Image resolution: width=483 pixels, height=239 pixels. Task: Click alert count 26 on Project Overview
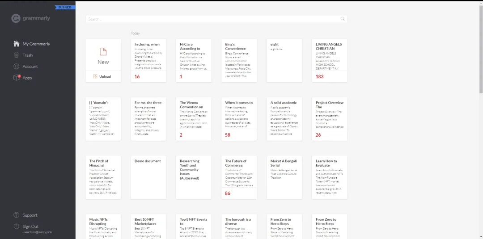318,135
